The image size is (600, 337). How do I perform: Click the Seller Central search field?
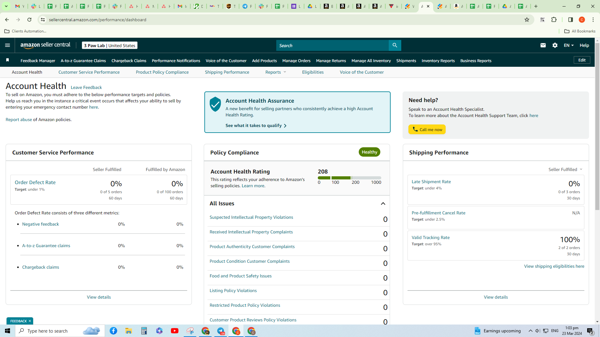point(332,45)
